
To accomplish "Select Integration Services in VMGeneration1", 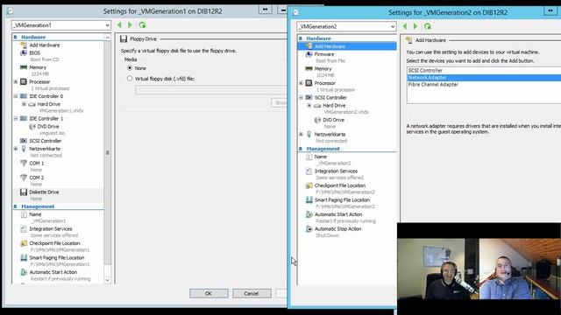I will pos(51,229).
